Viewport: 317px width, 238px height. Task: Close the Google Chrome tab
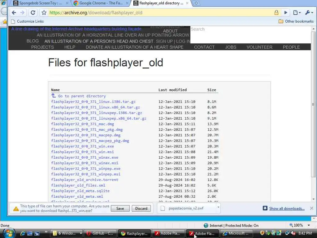127,3
